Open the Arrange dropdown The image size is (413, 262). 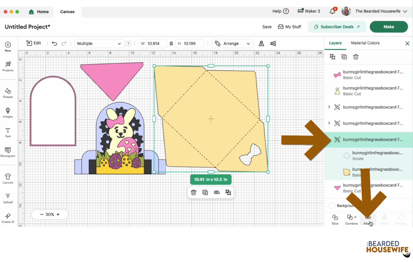coord(232,43)
